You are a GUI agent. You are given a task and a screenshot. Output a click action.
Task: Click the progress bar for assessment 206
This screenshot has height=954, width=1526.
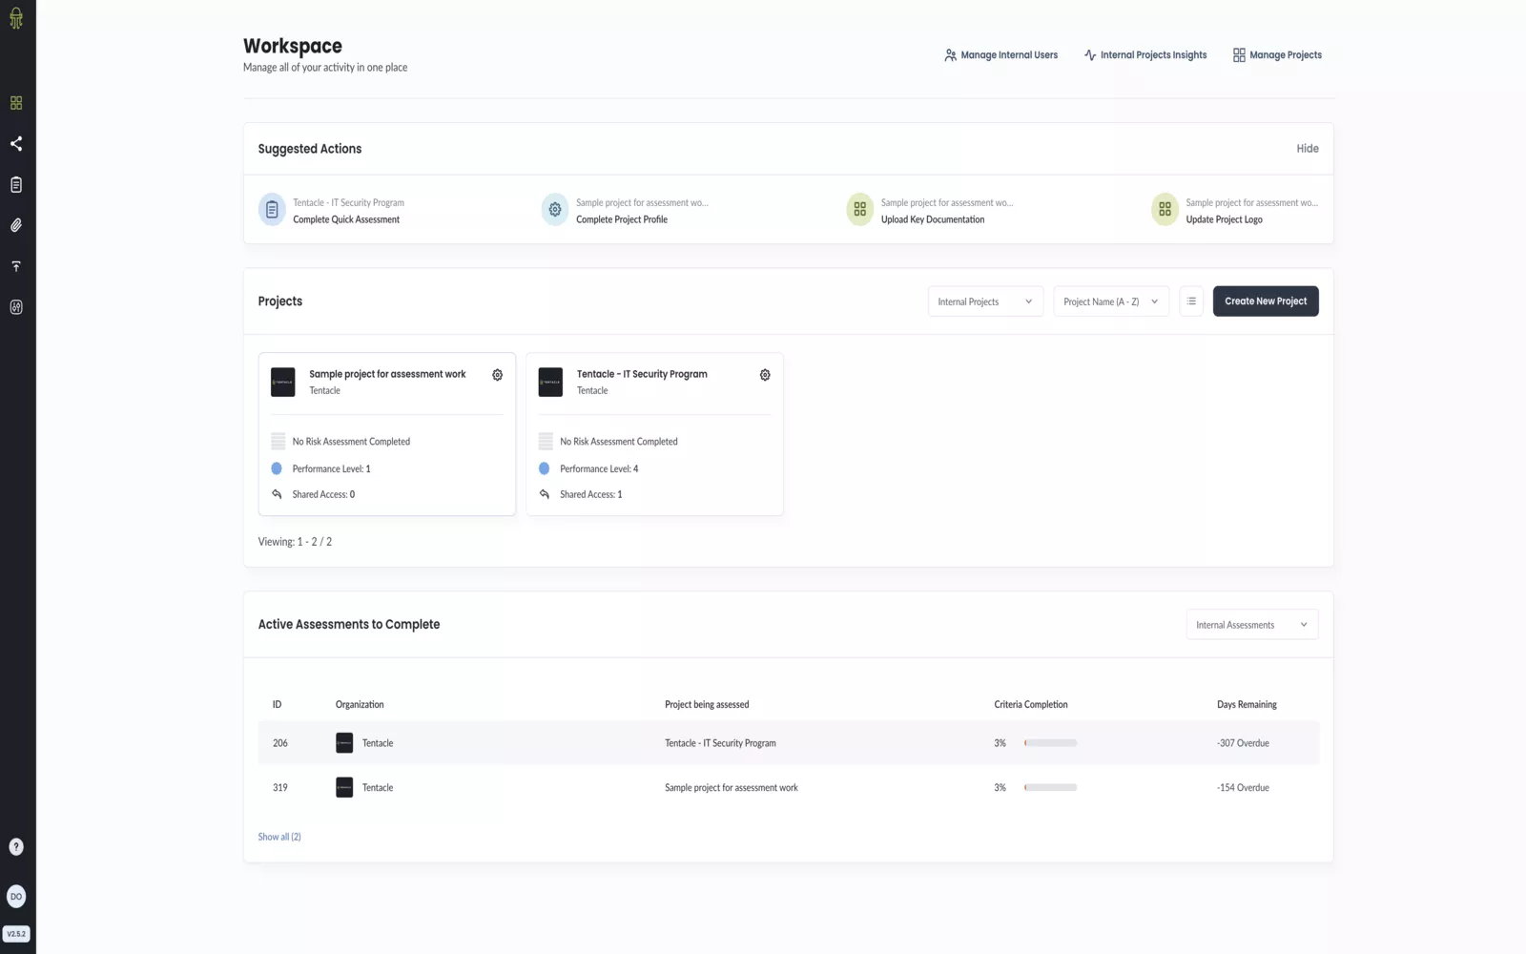[x=1050, y=743]
